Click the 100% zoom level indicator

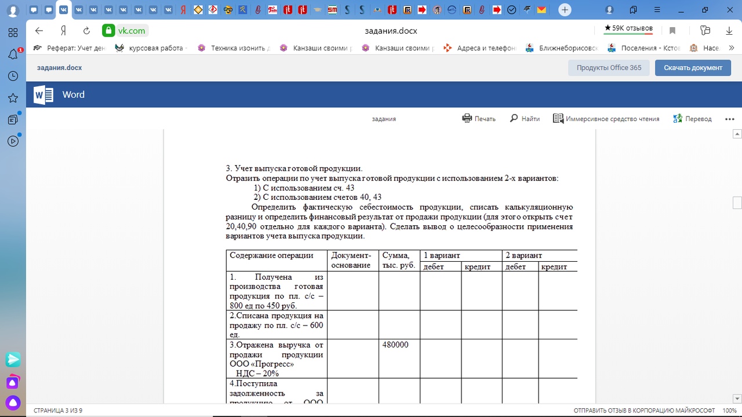[729, 410]
